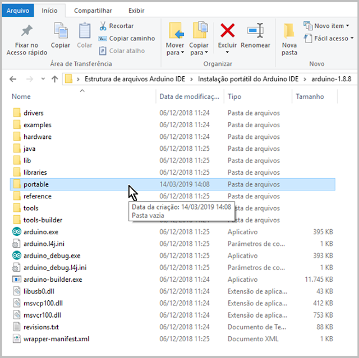Viewport: 359px width, 358px height.
Task: Sort by the Nome column header
Action: click(x=21, y=96)
